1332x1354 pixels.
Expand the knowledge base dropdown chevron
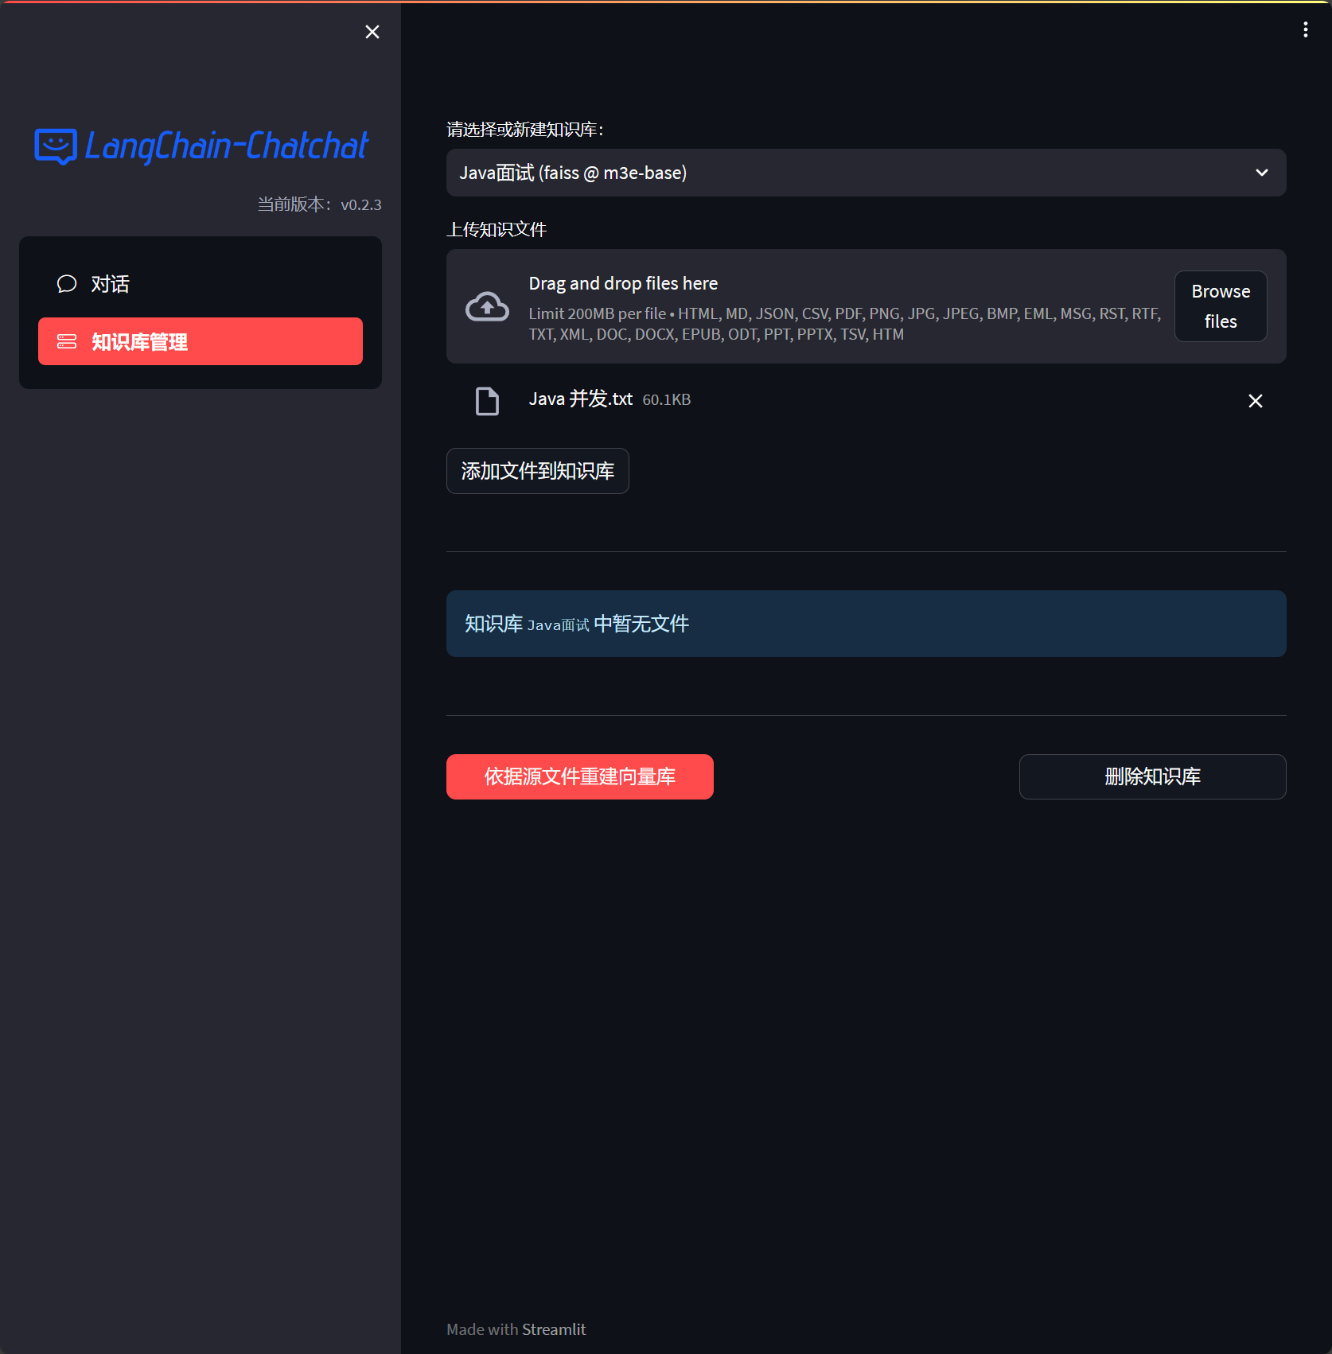(1261, 173)
